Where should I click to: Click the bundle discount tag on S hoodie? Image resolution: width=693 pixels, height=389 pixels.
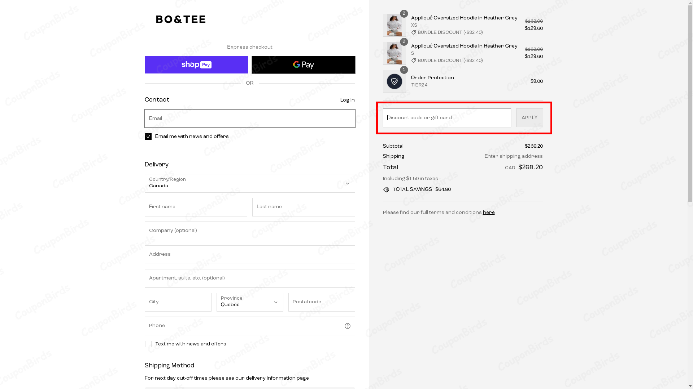click(x=414, y=61)
